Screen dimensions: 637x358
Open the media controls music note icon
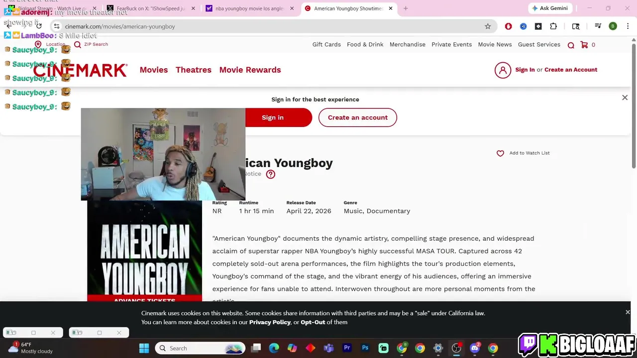598,26
